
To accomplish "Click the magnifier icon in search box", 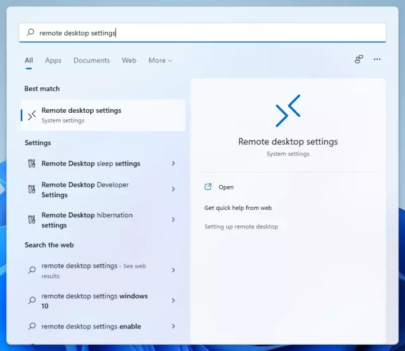I will point(31,32).
